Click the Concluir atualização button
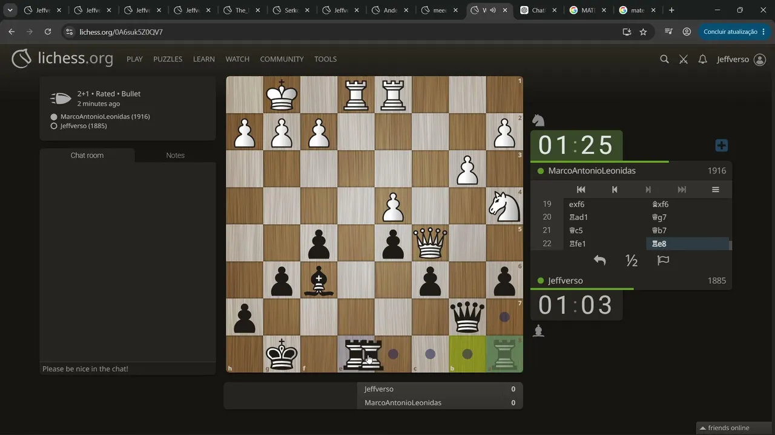Viewport: 775px width, 435px height. point(730,31)
